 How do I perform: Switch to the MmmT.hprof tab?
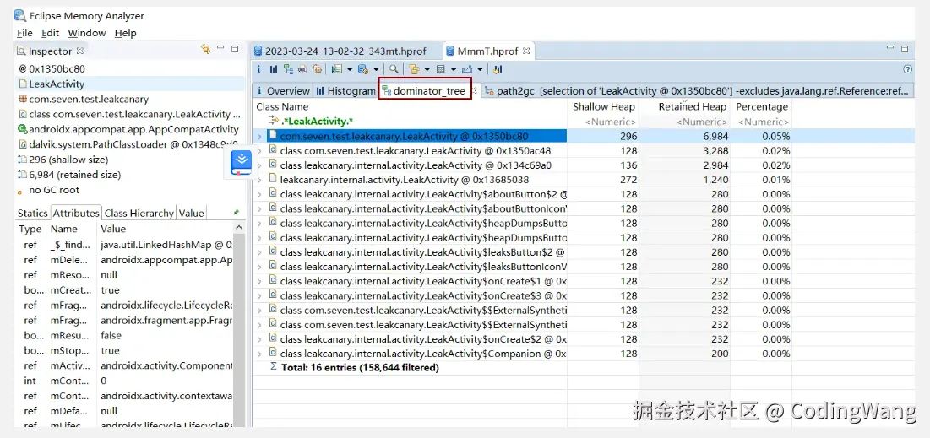click(x=489, y=51)
